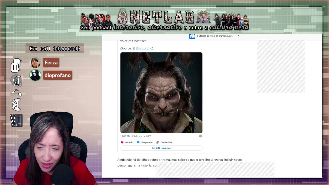Click the Responder speech bubble icon
The image size is (329, 185).
[x=138, y=142]
